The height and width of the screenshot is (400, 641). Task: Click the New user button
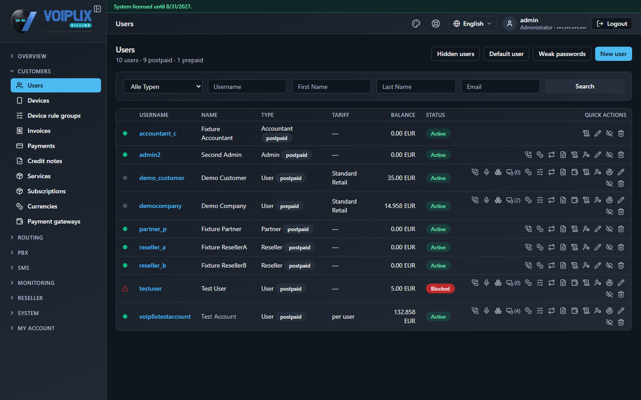pos(613,54)
